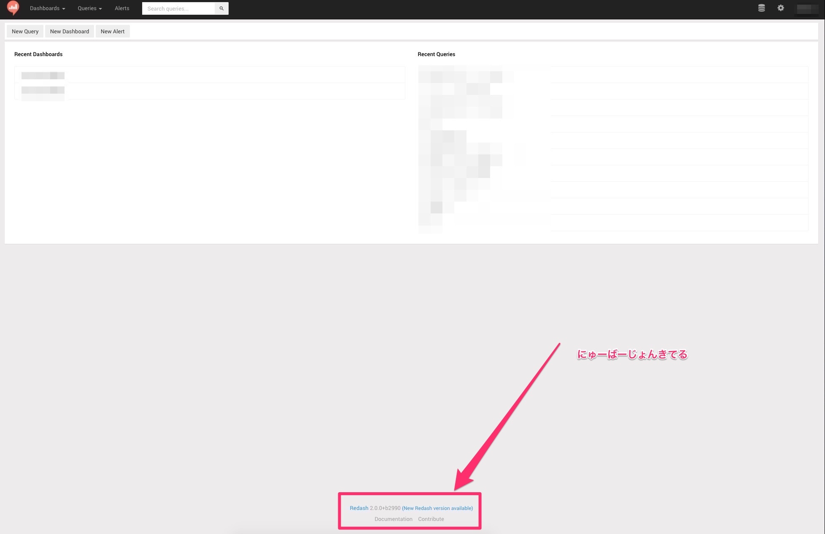
Task: Click New Redash version available link
Action: (437, 508)
